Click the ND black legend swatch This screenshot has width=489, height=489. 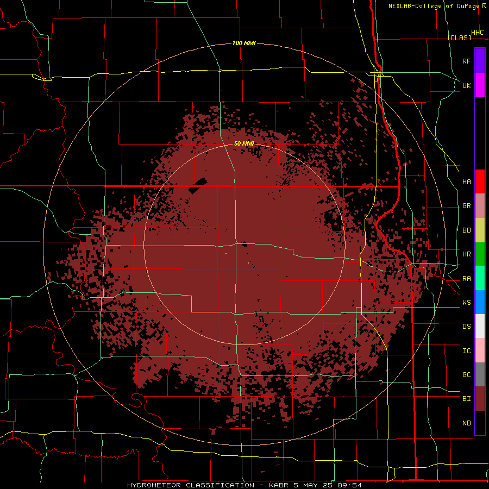(x=480, y=423)
